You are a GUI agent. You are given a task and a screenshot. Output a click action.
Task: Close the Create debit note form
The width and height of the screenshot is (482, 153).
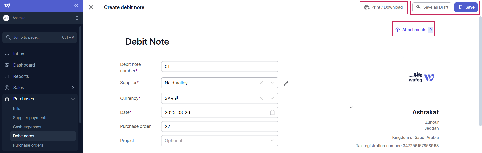point(91,7)
